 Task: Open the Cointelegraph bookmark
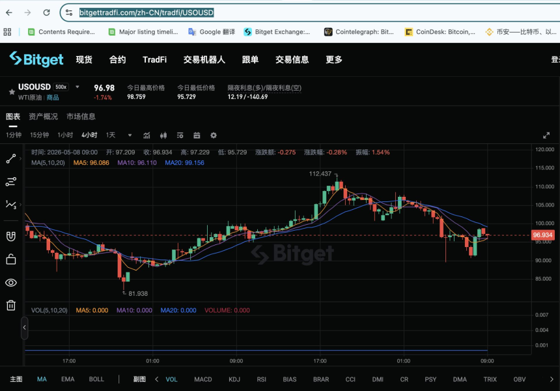tap(359, 32)
